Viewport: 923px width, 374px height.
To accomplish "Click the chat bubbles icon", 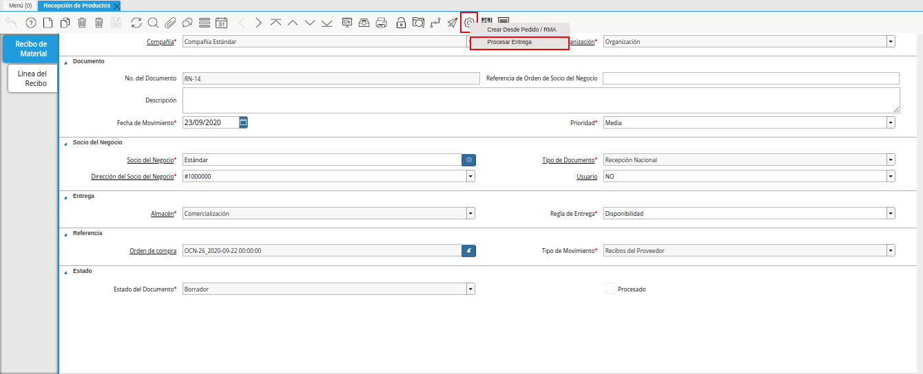I will pos(187,23).
